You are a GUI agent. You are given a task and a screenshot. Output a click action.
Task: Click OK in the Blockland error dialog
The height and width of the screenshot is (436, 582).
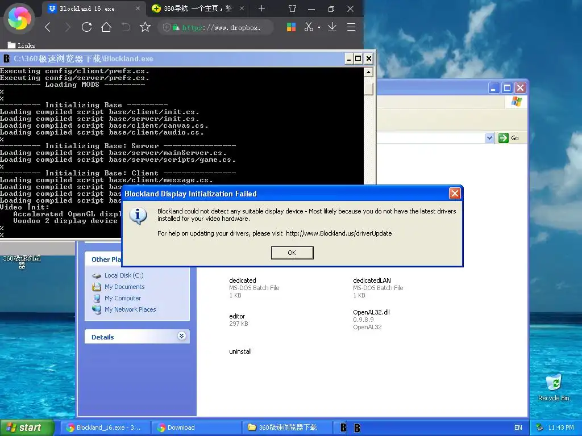[292, 253]
